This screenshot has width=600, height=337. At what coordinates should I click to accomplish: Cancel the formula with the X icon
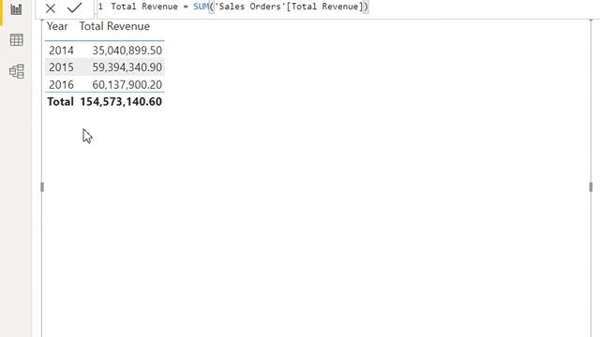(x=50, y=8)
